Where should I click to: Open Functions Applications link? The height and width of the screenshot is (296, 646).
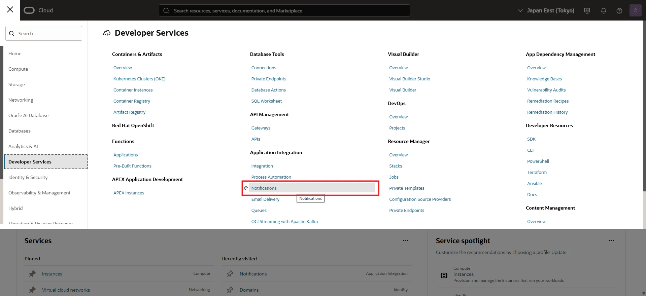126,155
